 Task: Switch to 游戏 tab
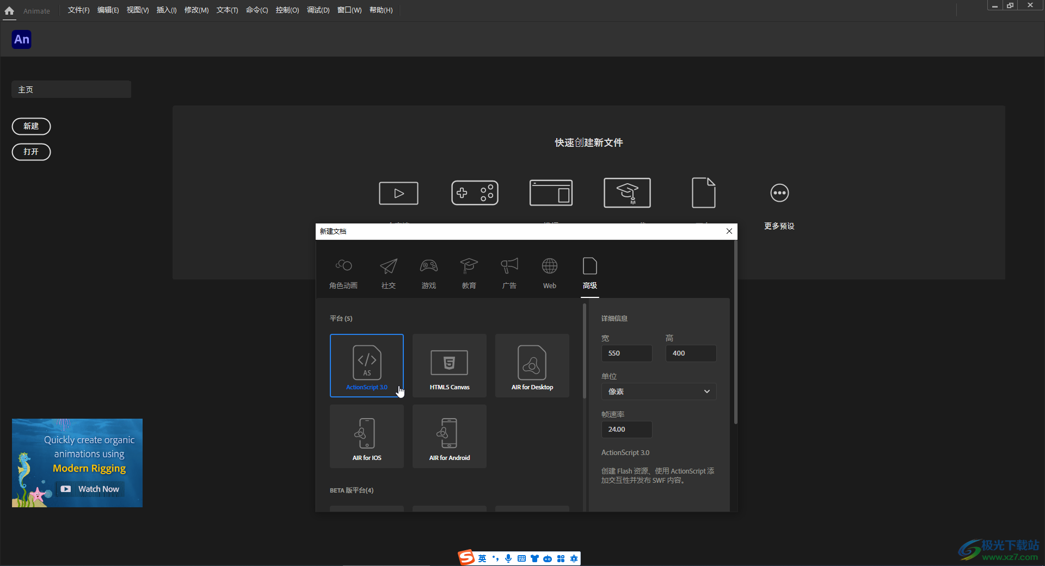coord(429,273)
